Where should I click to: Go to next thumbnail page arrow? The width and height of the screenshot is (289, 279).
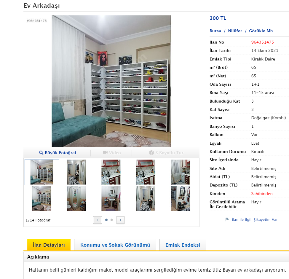(x=120, y=220)
